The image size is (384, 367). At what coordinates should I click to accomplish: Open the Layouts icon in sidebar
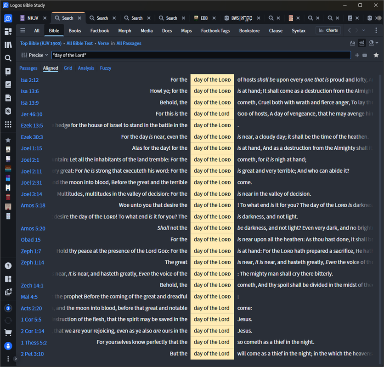(x=8, y=279)
